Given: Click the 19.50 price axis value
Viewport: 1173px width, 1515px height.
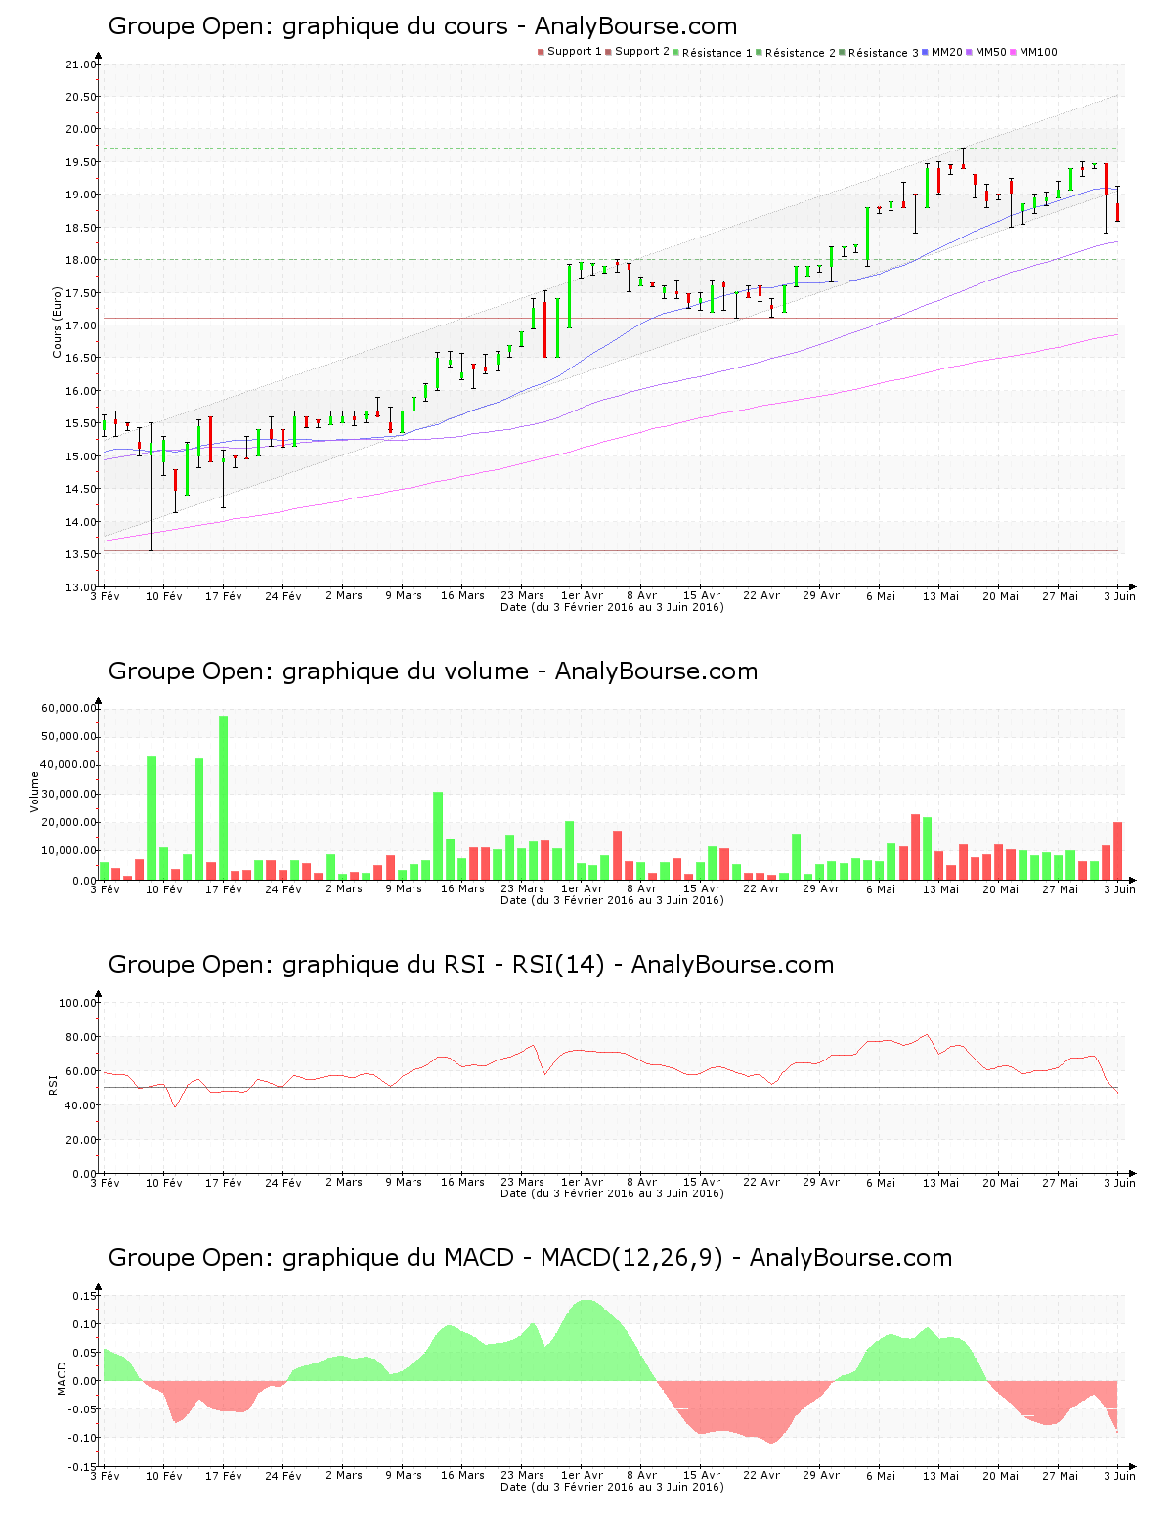Looking at the screenshot, I should tap(81, 162).
